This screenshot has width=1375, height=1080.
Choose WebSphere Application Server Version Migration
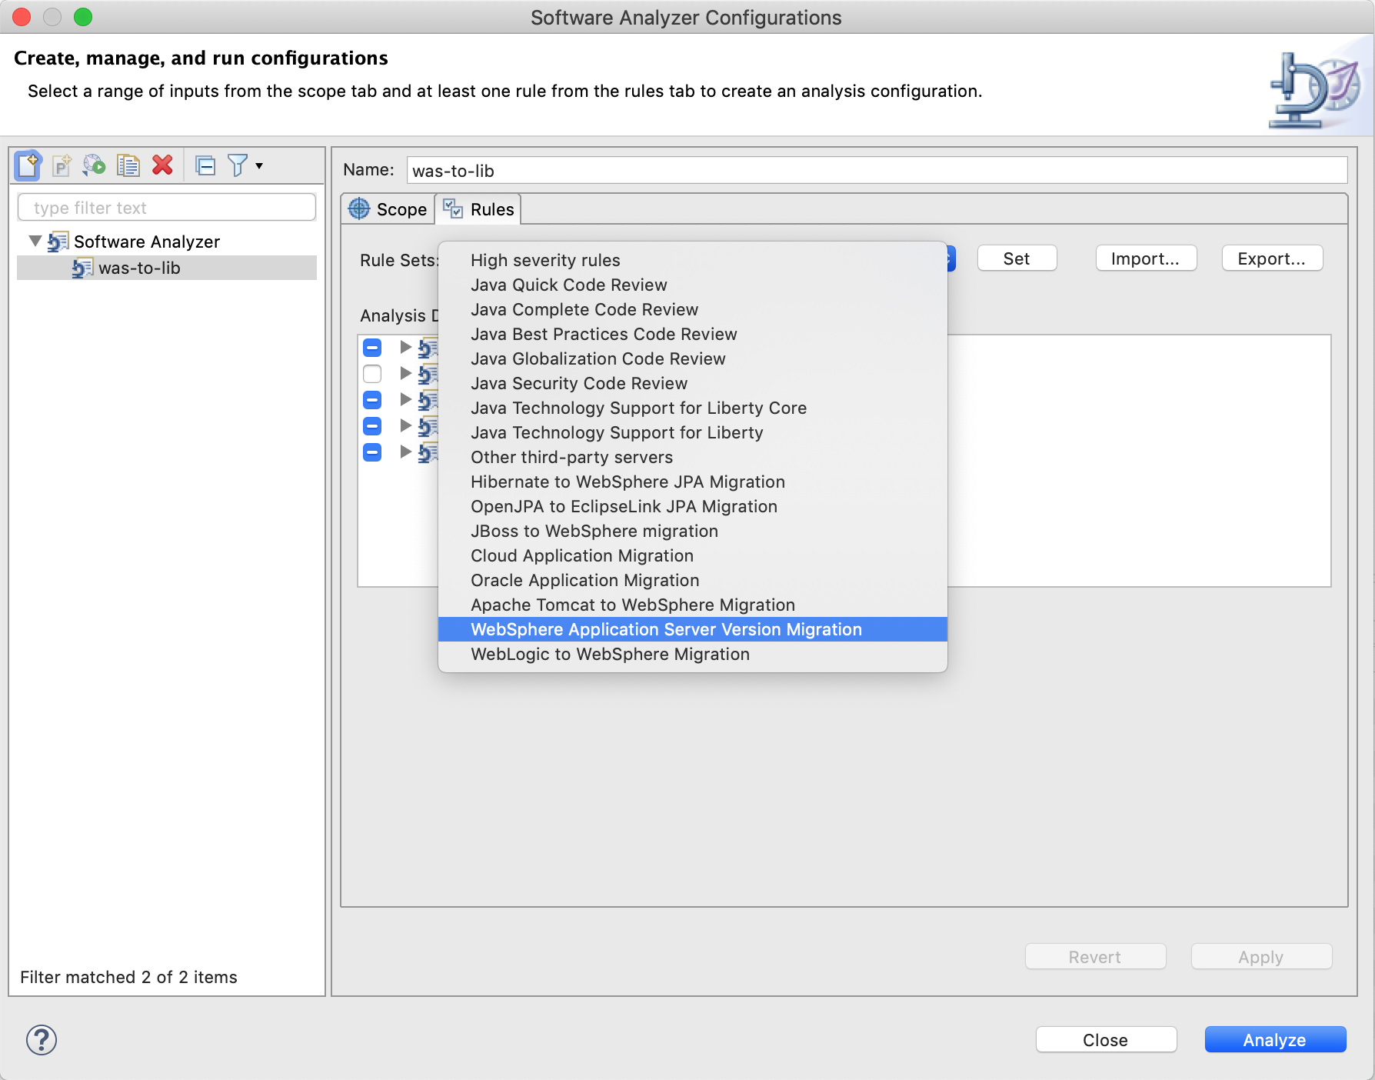[x=693, y=629]
